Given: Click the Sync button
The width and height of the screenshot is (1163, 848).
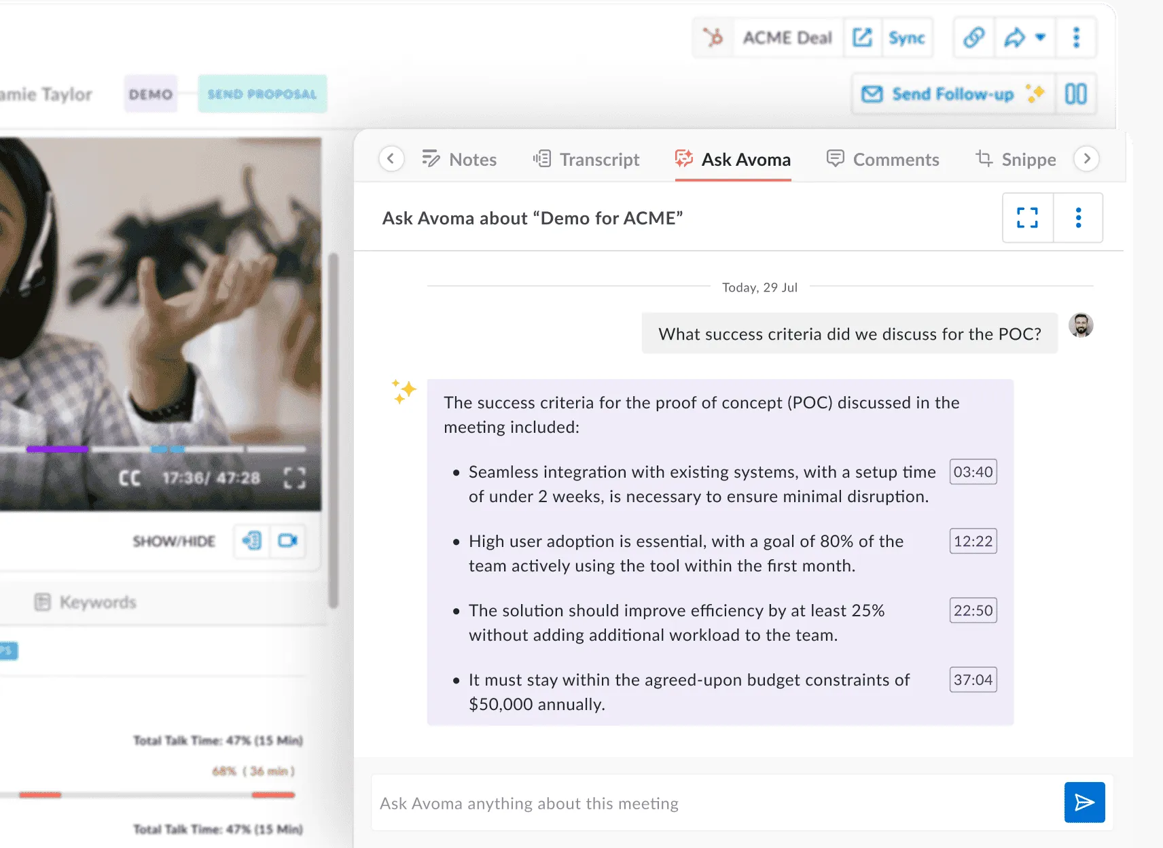Looking at the screenshot, I should click(907, 37).
